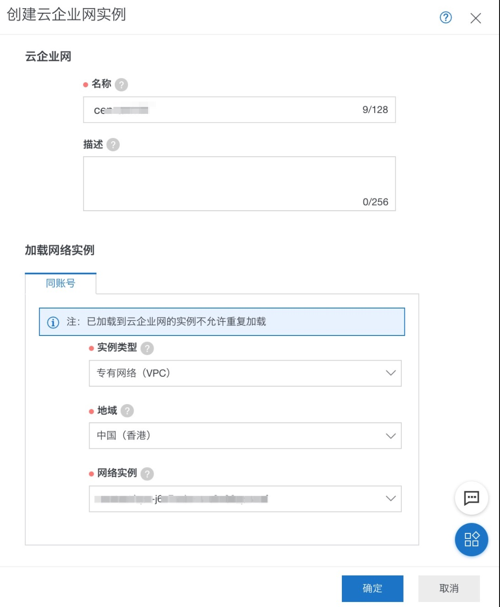Close the 创建云企业网实例 dialog
The width and height of the screenshot is (500, 607).
(475, 18)
